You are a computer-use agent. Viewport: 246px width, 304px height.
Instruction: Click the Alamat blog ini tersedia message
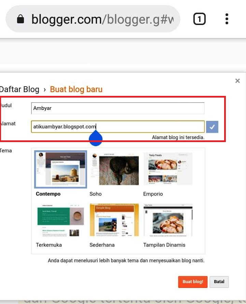178,137
